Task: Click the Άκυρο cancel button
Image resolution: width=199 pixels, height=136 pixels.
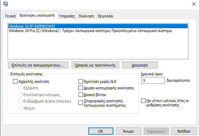Action: (128, 131)
